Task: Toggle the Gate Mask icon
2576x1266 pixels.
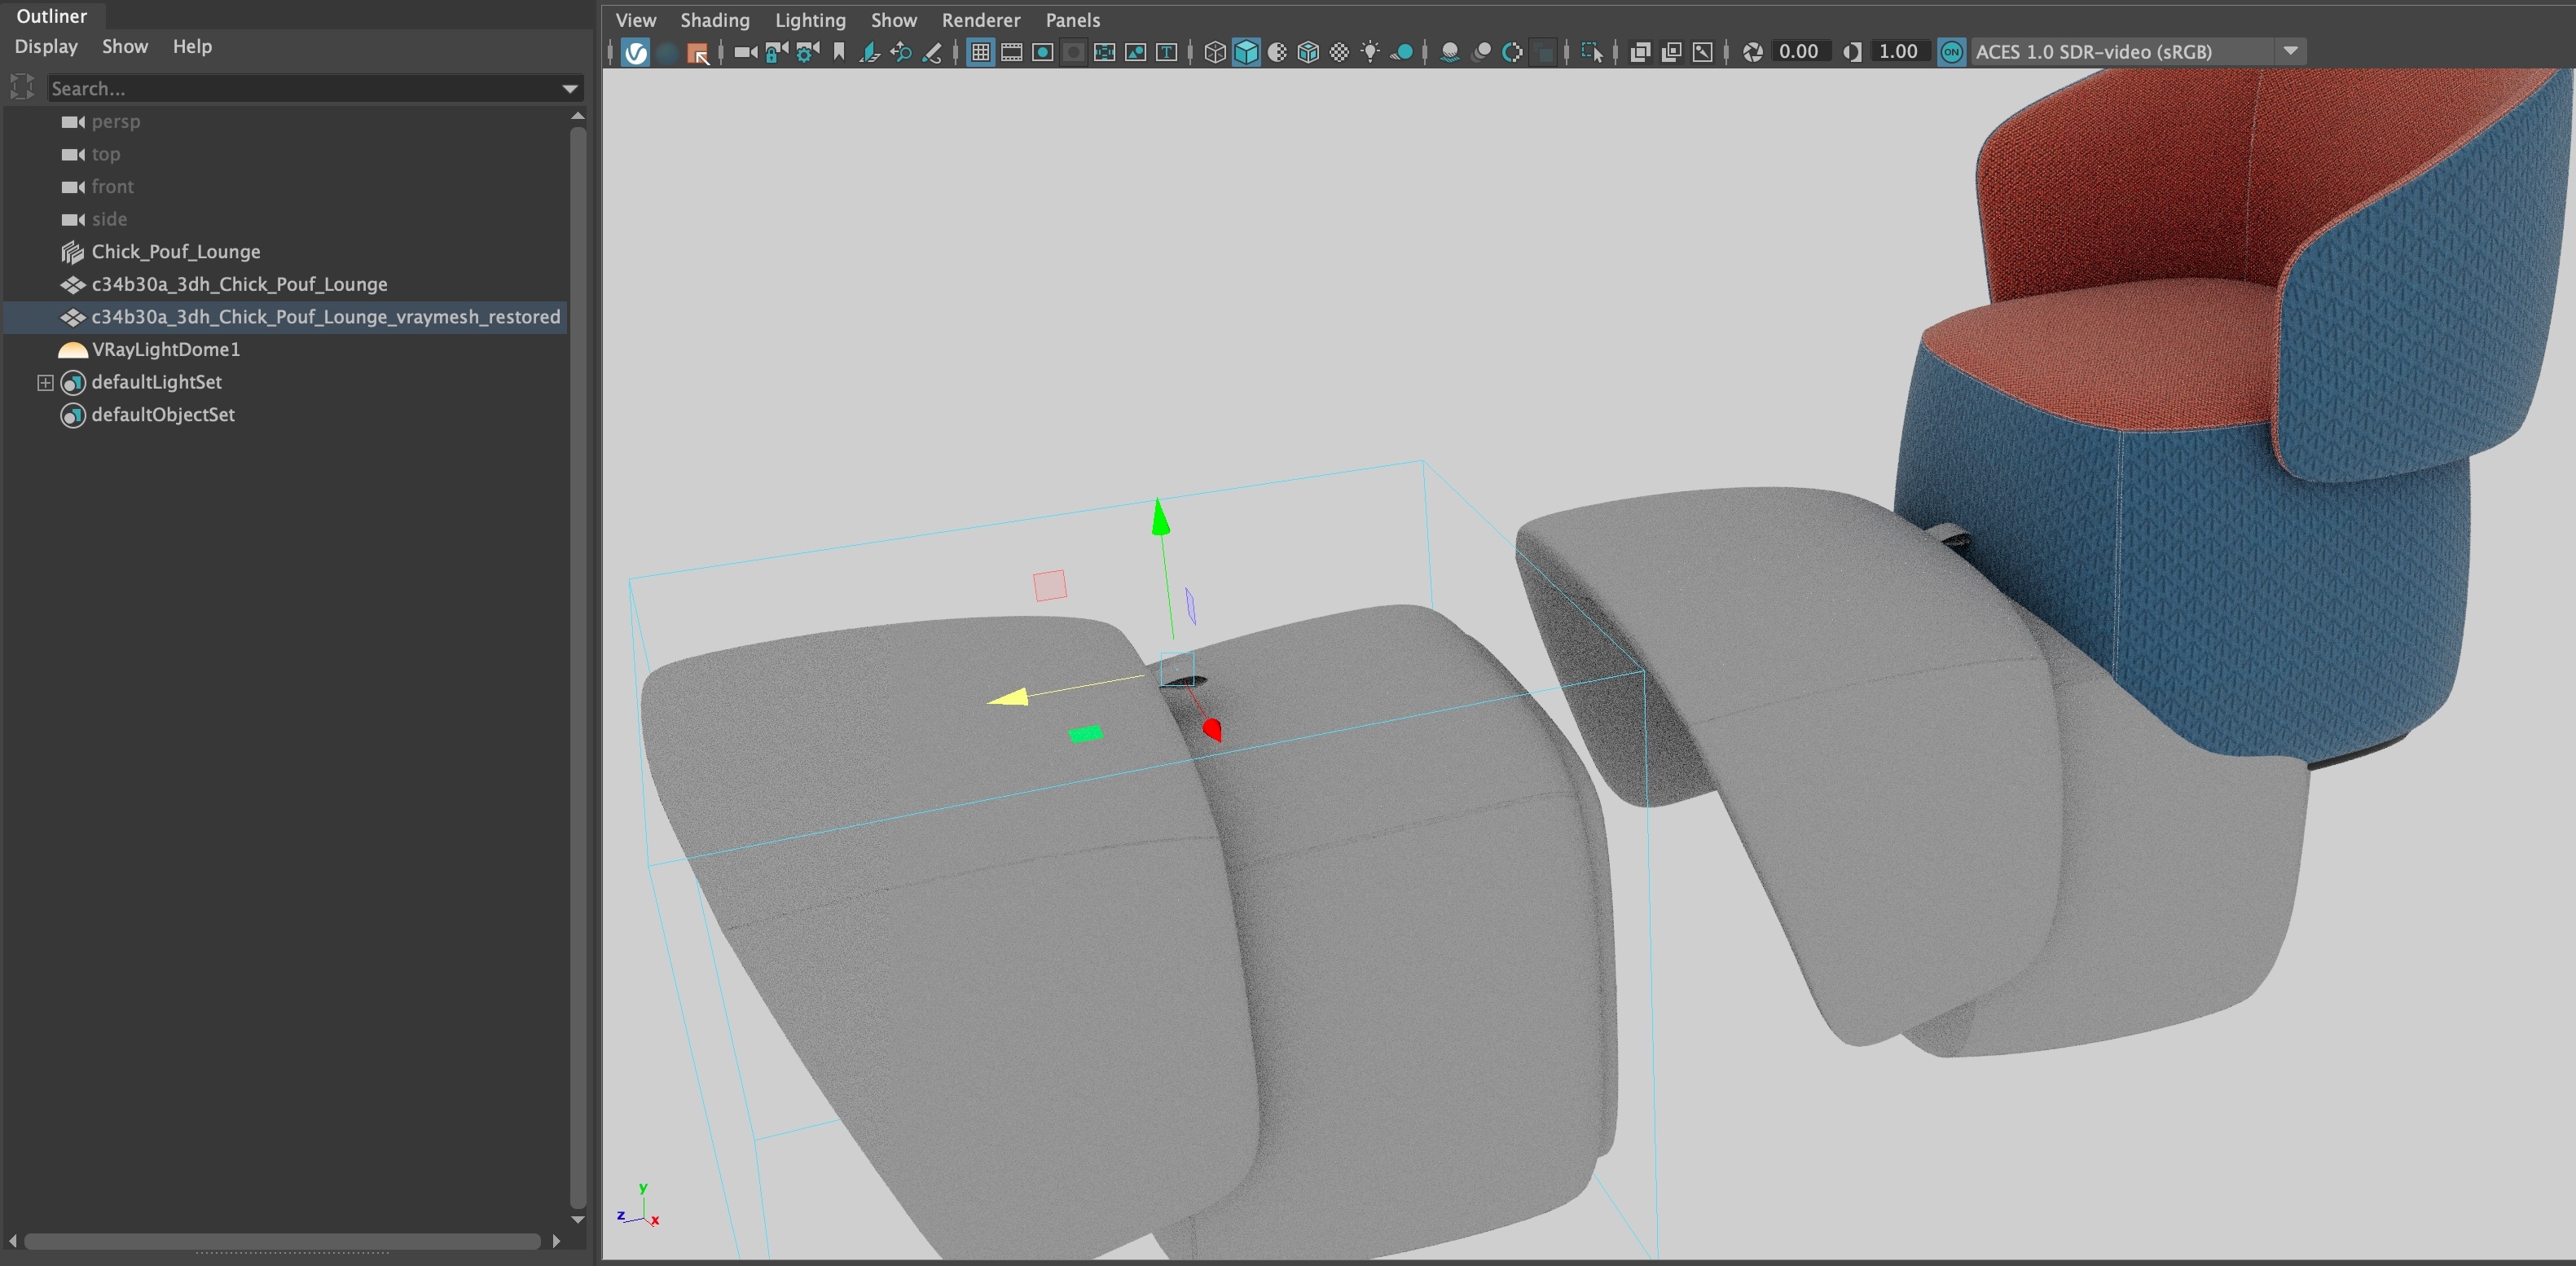Action: tap(1074, 52)
